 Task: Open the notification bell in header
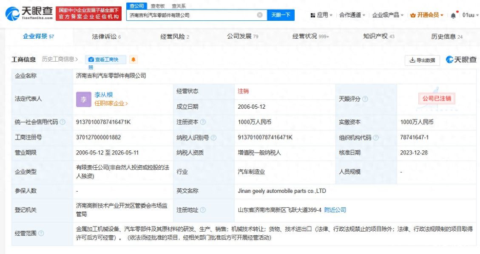tap(453, 15)
